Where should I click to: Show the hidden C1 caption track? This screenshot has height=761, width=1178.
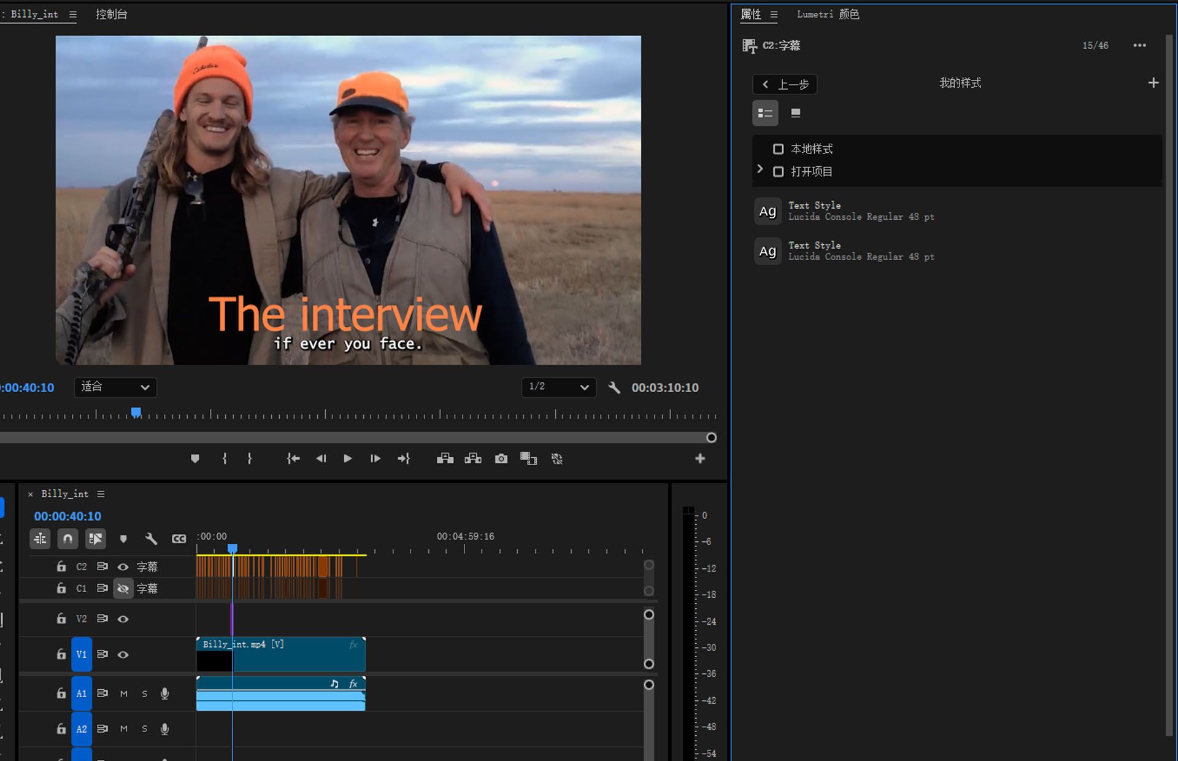(123, 589)
